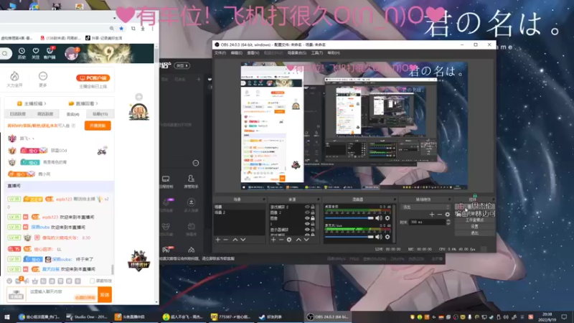Image resolution: width=574 pixels, height=323 pixels.
Task: Move the source up in OBS Sources panel
Action: click(x=298, y=240)
